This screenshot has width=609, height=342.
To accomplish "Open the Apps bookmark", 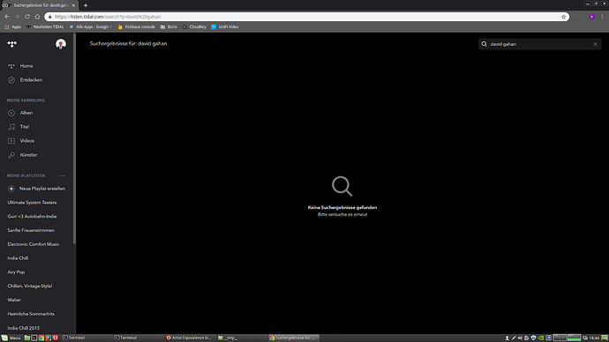I will 12,26.
